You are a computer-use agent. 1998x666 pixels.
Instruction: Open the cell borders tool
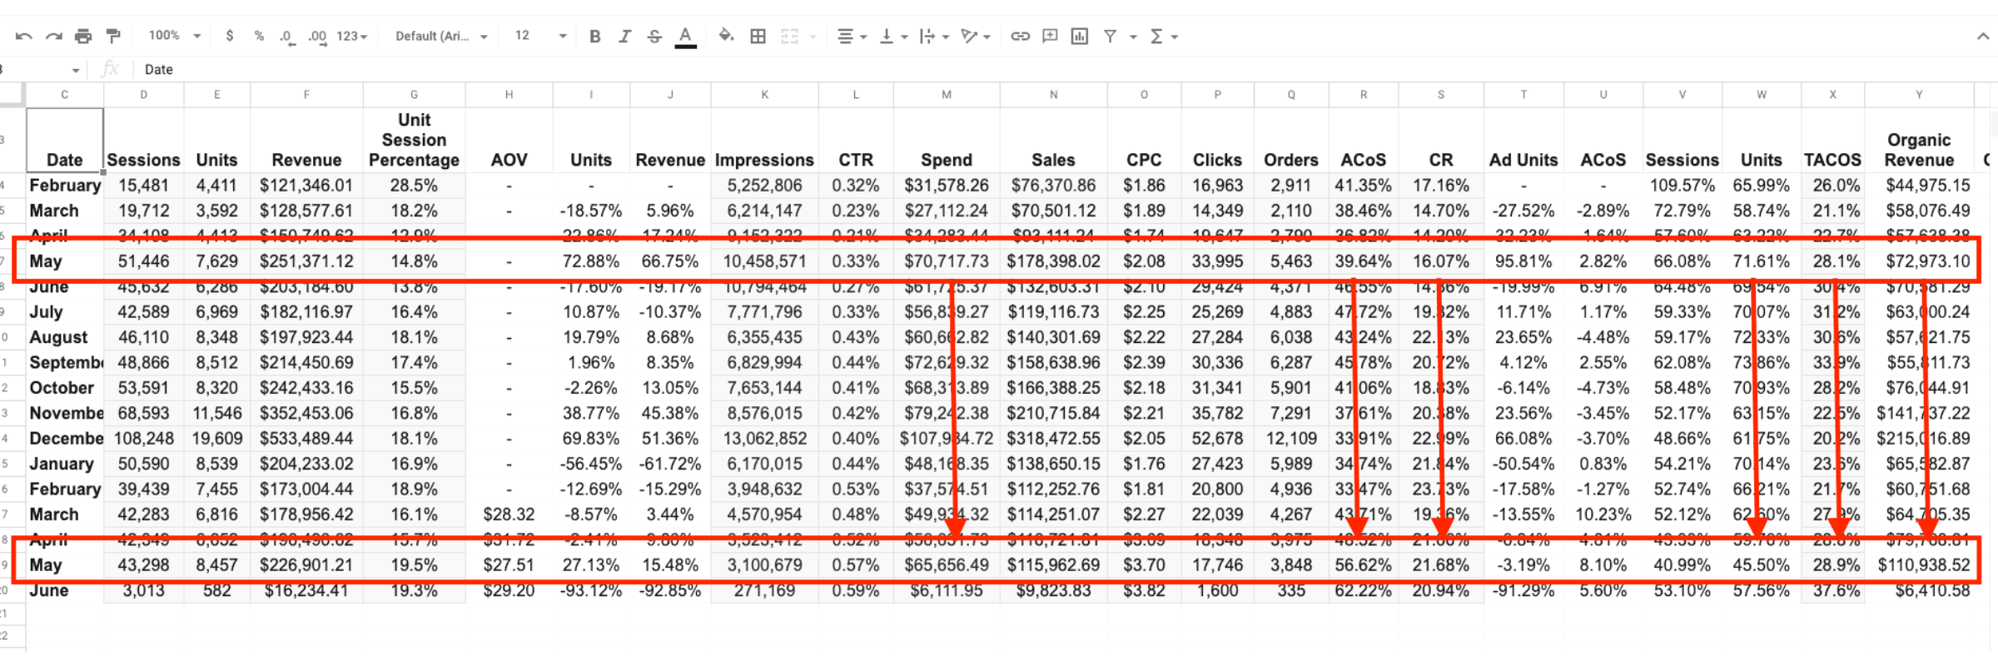pyautogui.click(x=758, y=37)
